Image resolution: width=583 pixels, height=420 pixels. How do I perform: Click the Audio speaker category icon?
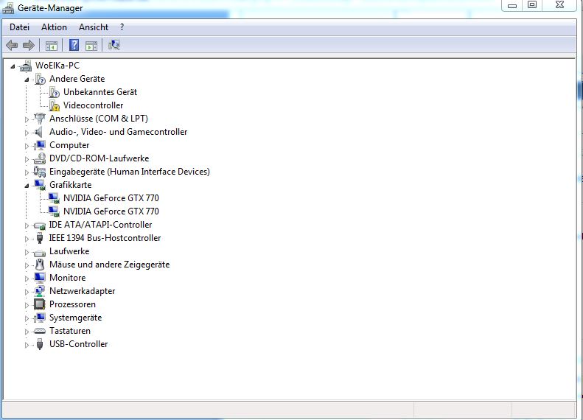[38, 132]
